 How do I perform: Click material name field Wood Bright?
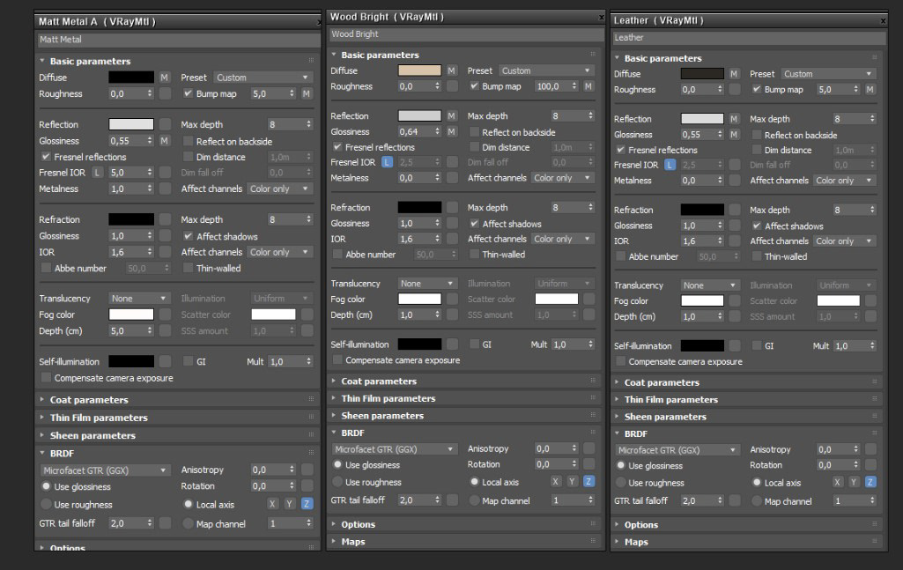pyautogui.click(x=465, y=34)
